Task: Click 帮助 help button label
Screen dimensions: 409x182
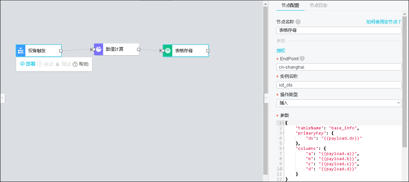Action: pos(84,64)
